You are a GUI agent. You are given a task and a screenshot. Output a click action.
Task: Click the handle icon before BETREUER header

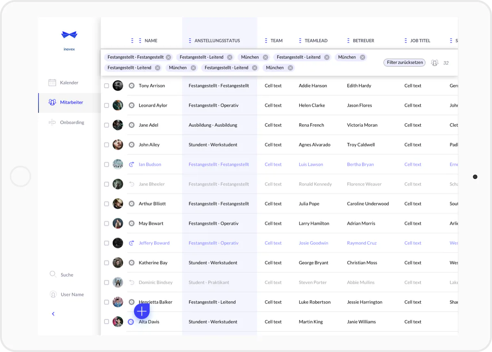[348, 41]
